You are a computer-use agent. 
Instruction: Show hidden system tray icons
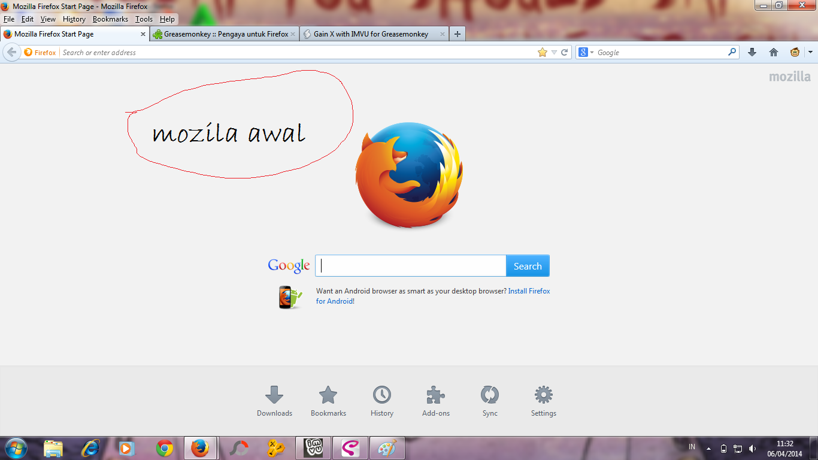(708, 449)
